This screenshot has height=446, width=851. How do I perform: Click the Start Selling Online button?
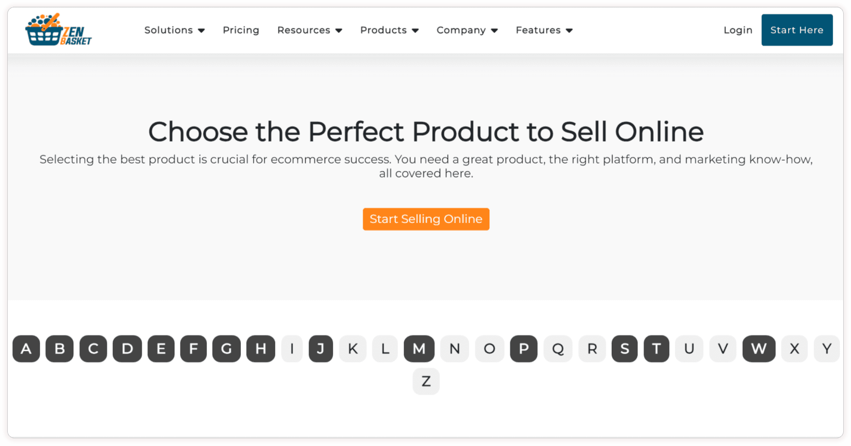426,219
